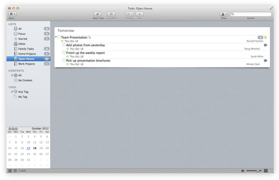Open comment bubble on Add photos task
This screenshot has height=180, width=279.
pos(265,45)
